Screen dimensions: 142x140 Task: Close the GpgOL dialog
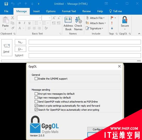pos(119,66)
